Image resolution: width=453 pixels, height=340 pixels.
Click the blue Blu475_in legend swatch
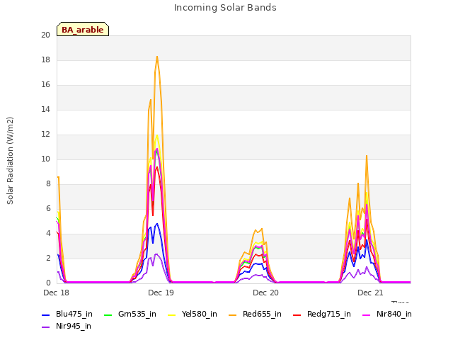[46, 314]
